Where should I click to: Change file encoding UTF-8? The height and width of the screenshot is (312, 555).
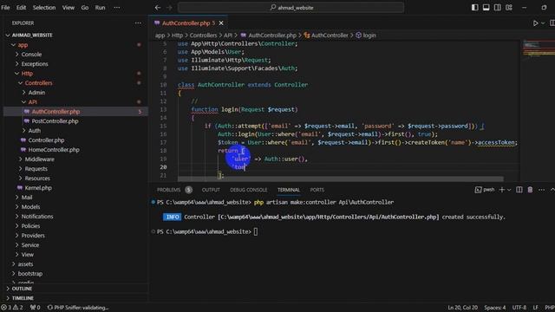[519, 308]
